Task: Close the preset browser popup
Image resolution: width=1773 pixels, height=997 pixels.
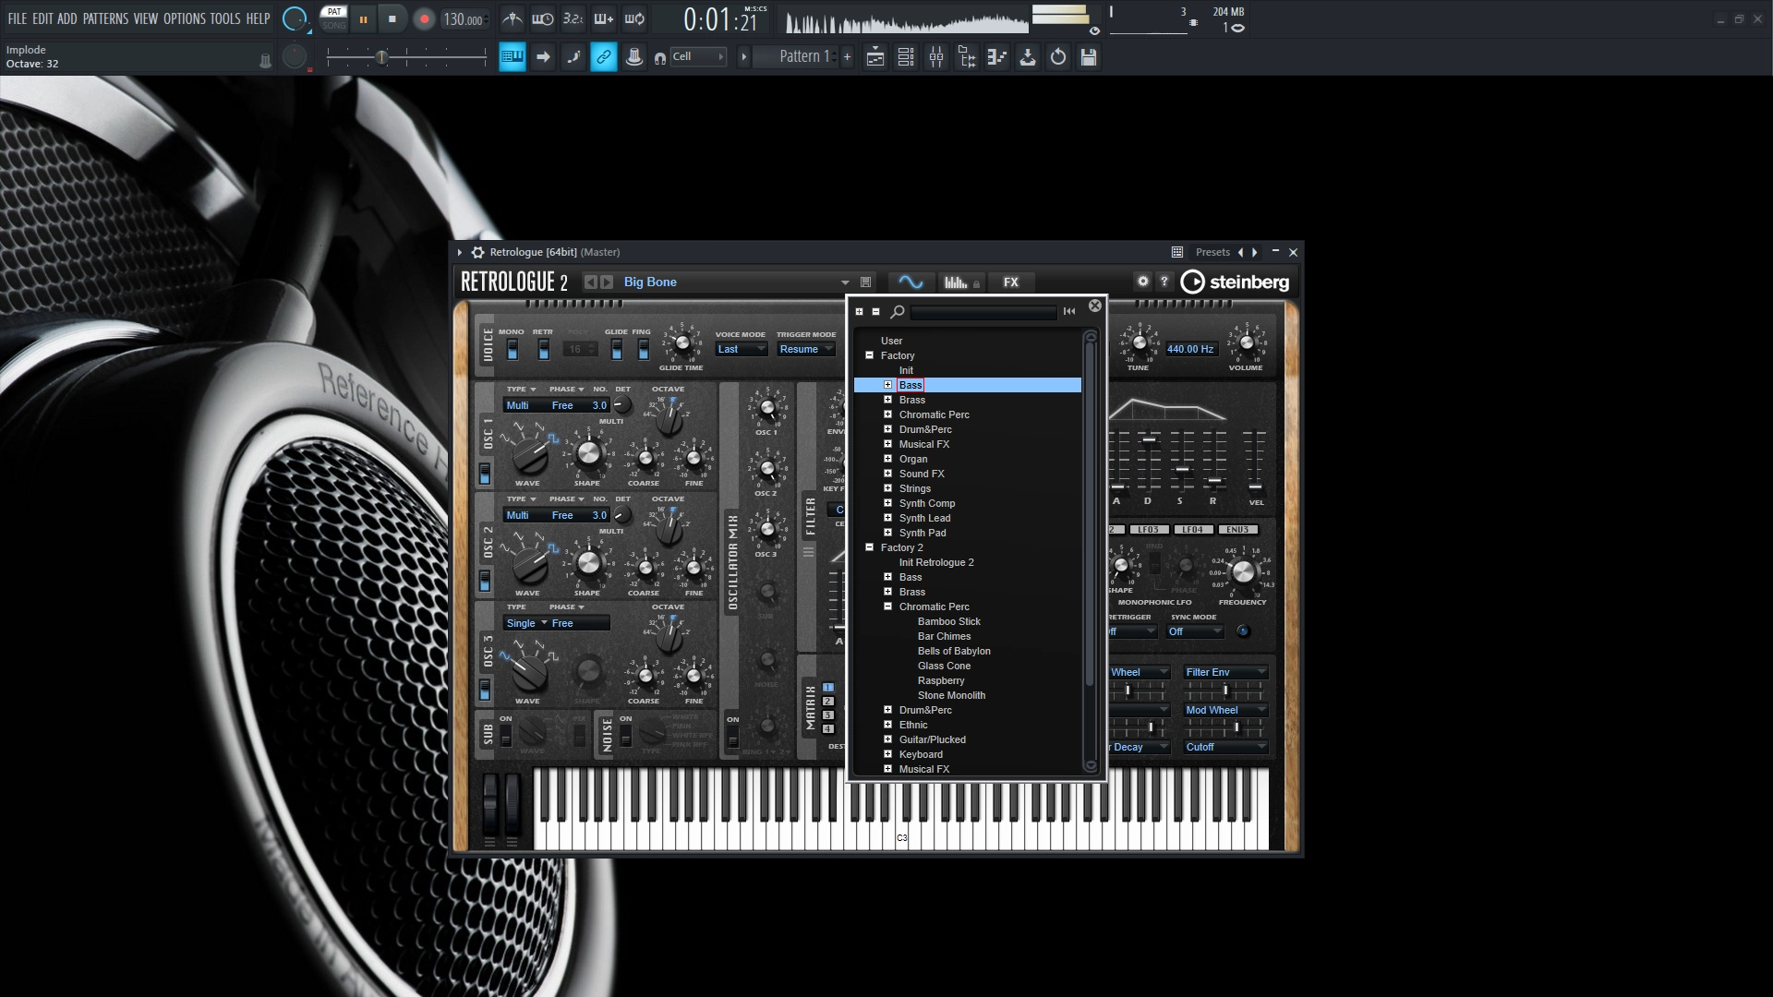Action: coord(1095,306)
